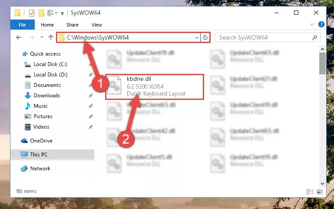Switch to the Home ribbon tab
The width and height of the screenshot is (334, 209).
coord(47,25)
